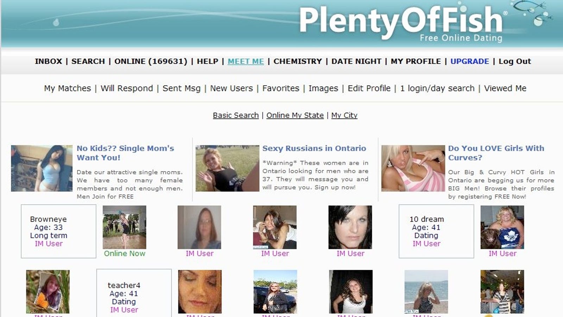Click the UPGRADE link
Screen dimensions: 563x317
click(470, 61)
